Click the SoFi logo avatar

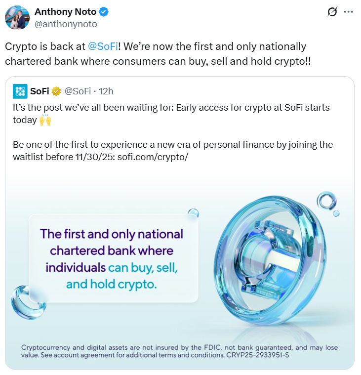[x=20, y=91]
